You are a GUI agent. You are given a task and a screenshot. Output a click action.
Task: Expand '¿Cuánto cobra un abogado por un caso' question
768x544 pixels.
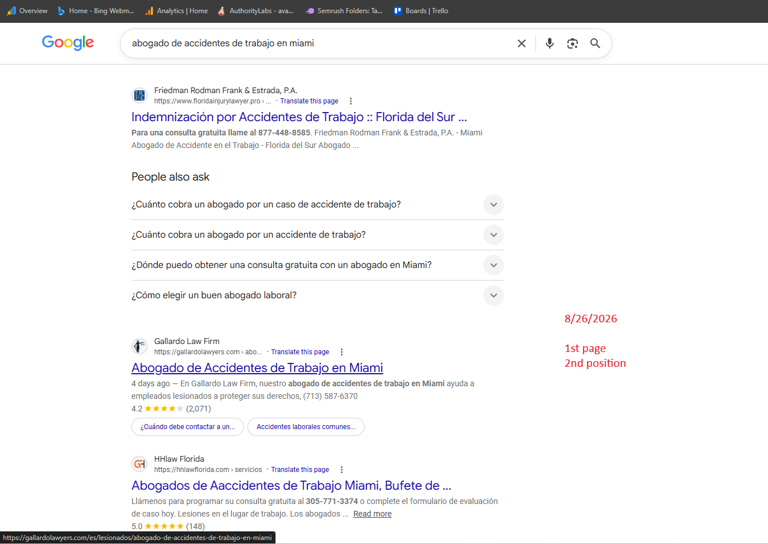[318, 205]
